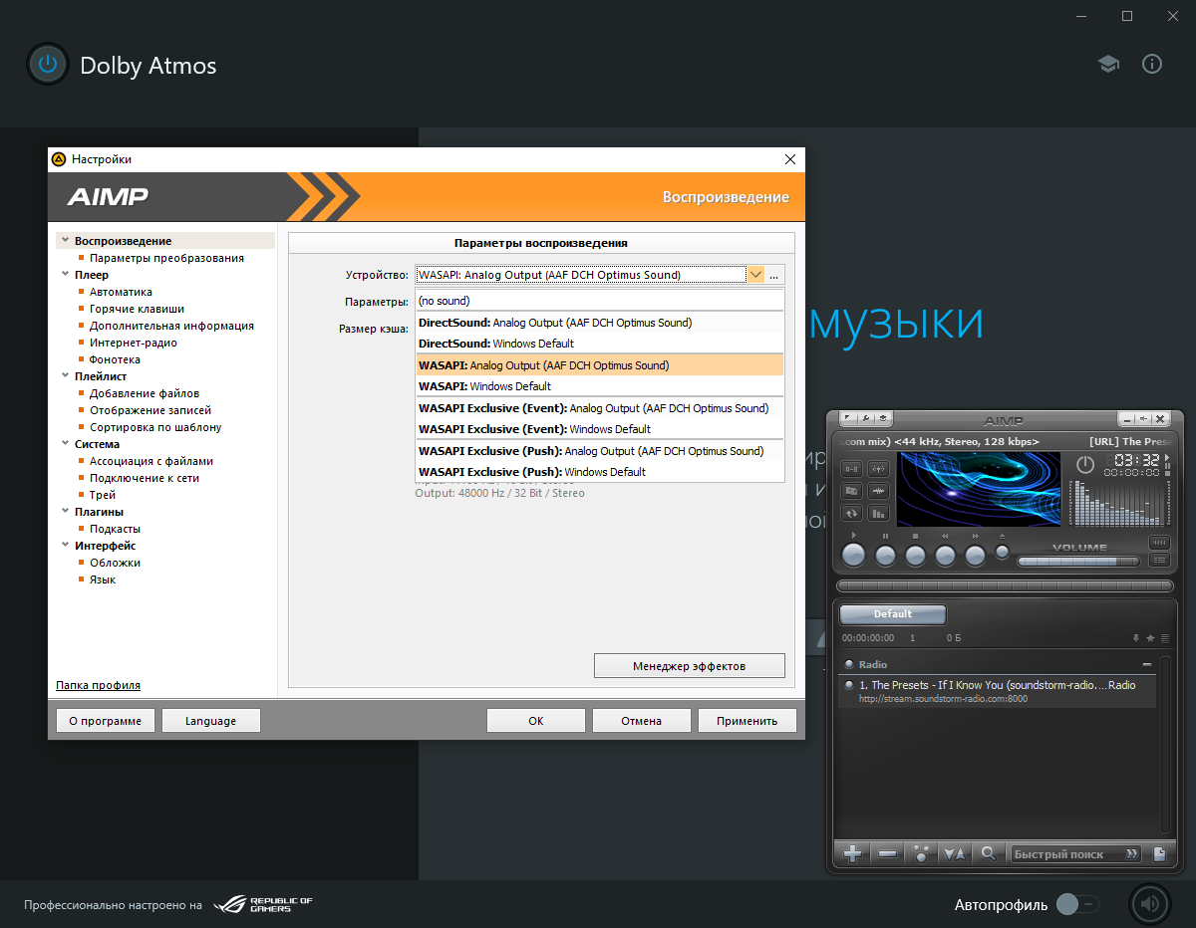Click AIMP tray eject icon in title bar
This screenshot has height=928, width=1196.
point(883,418)
